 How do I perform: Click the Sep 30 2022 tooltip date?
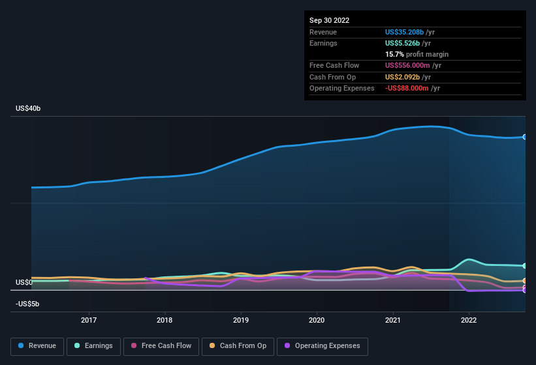pyautogui.click(x=329, y=20)
